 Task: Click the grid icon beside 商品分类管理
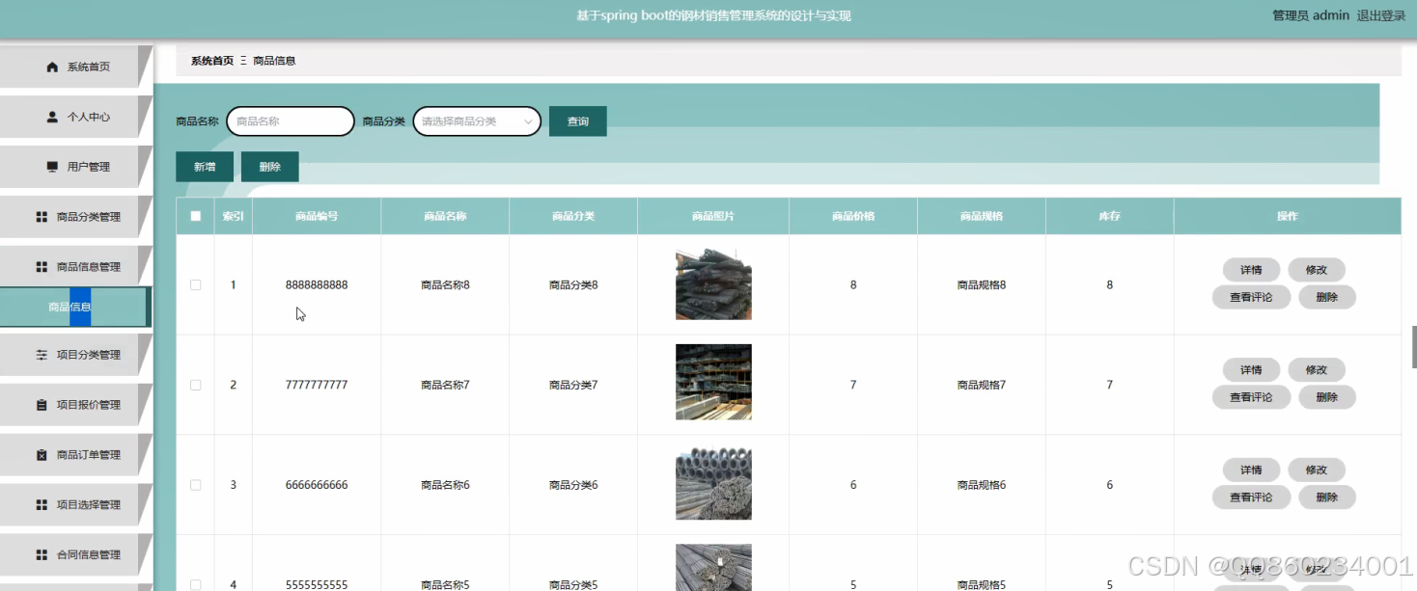pyautogui.click(x=42, y=217)
